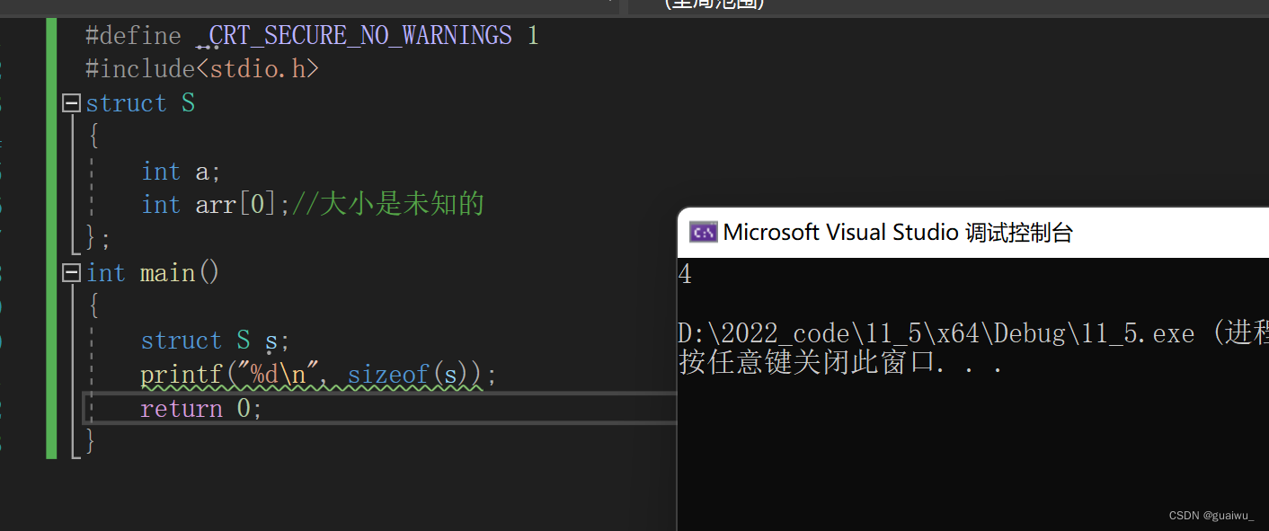Click the console message 按任意键关闭此窗口
The image size is (1269, 531).
coord(807,364)
